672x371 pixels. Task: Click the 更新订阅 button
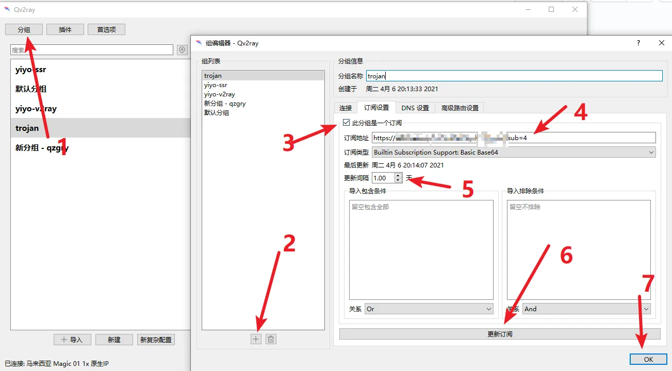click(500, 334)
